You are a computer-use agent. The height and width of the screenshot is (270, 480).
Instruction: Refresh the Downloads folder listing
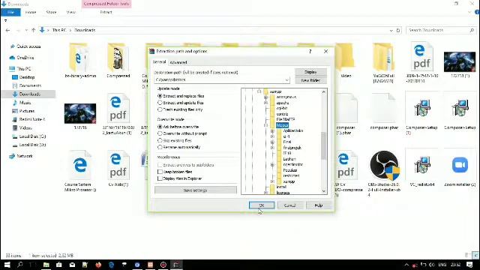(x=398, y=30)
